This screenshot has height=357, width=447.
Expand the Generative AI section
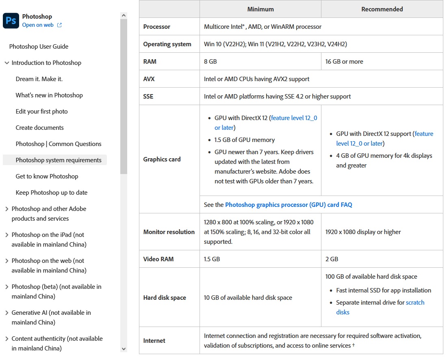click(x=7, y=313)
